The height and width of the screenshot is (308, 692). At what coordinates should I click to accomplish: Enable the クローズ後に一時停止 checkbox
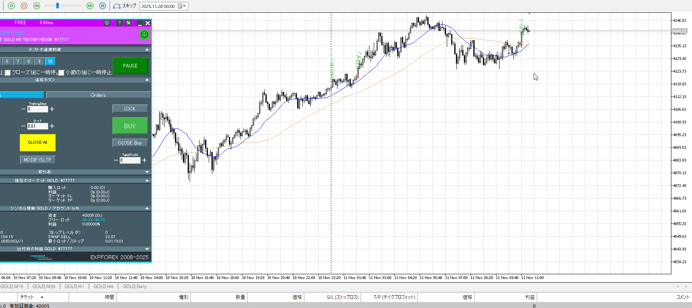coord(8,73)
